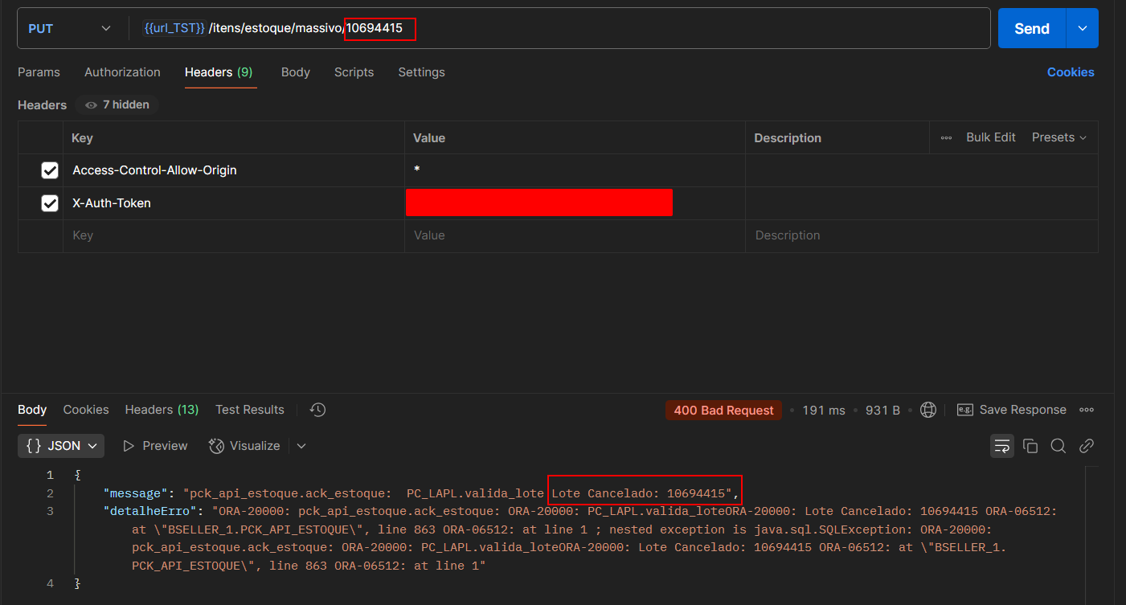1126x605 pixels.
Task: Uncheck the X-Auth-Token header checkbox
Action: [50, 203]
